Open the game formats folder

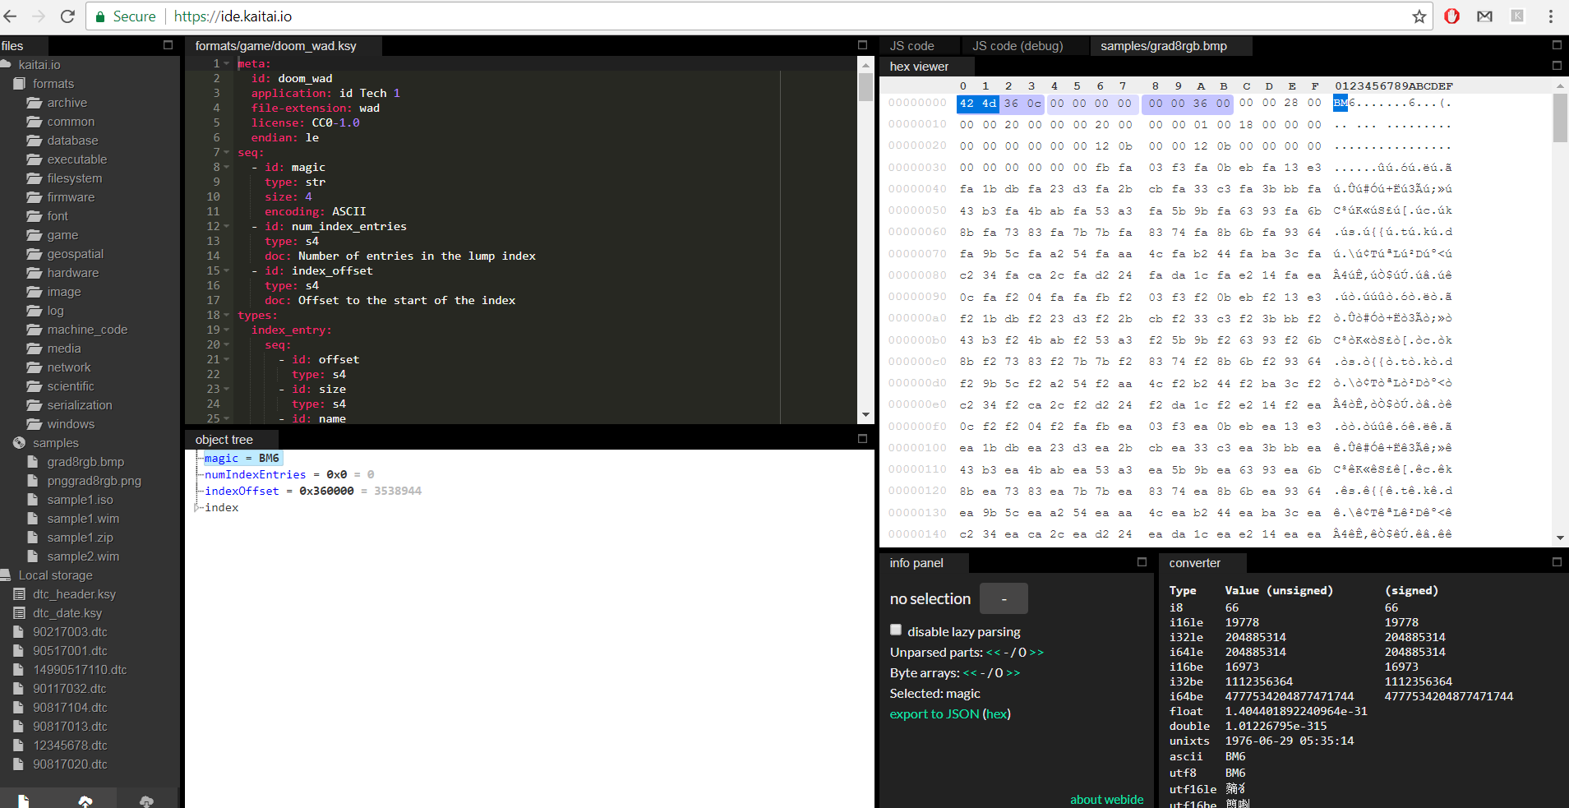[62, 235]
